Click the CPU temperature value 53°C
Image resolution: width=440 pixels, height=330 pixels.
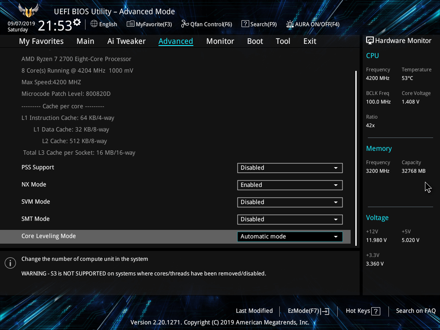[x=407, y=78]
